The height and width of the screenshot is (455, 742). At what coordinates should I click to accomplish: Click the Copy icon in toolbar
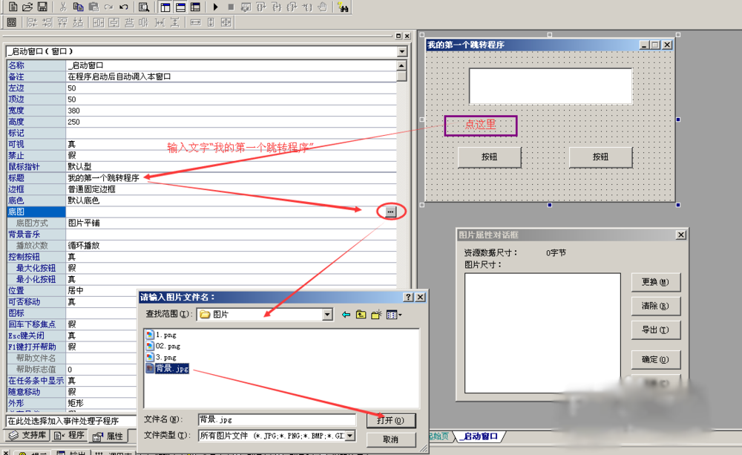point(78,7)
